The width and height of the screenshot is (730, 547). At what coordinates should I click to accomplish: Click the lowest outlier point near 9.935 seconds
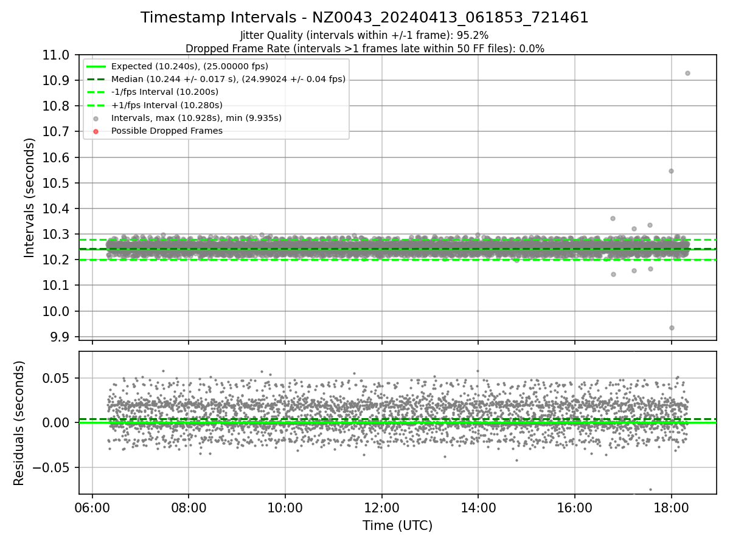pyautogui.click(x=672, y=328)
